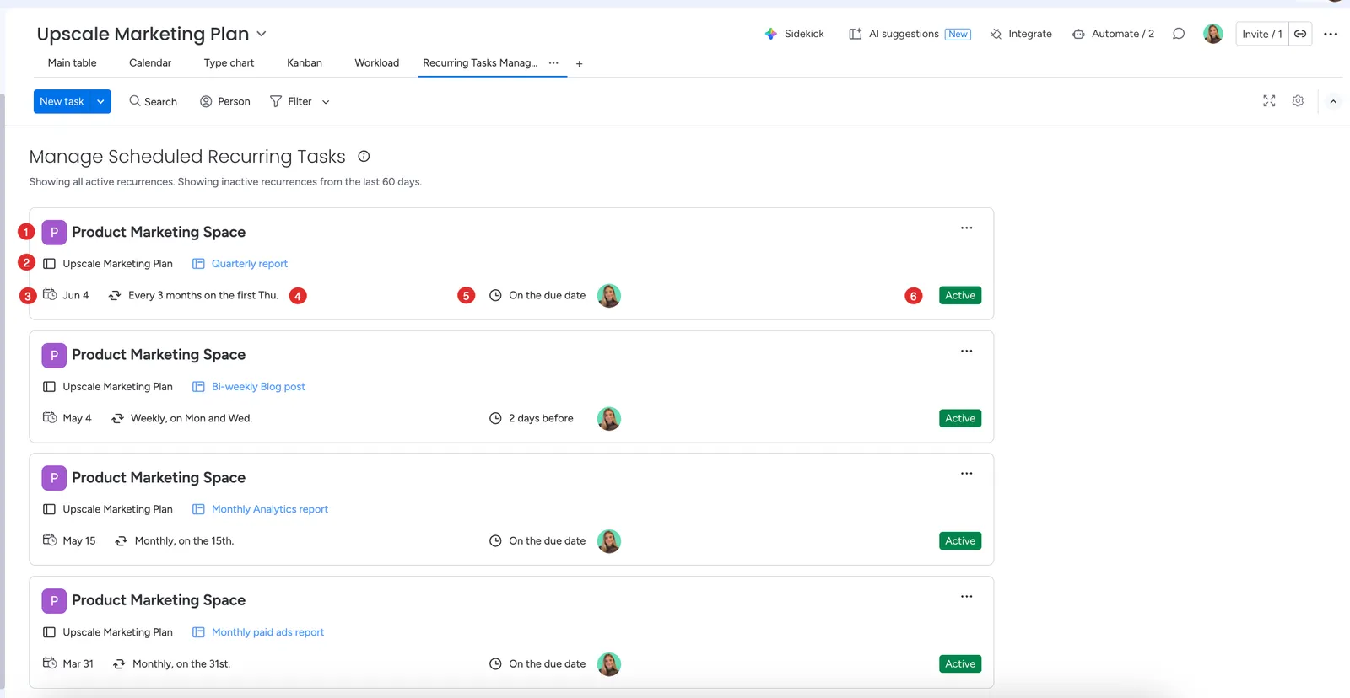Filter by Person
Image resolution: width=1350 pixels, height=698 pixels.
(225, 101)
